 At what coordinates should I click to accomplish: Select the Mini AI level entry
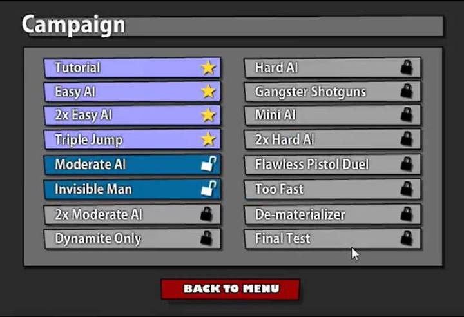pos(333,115)
